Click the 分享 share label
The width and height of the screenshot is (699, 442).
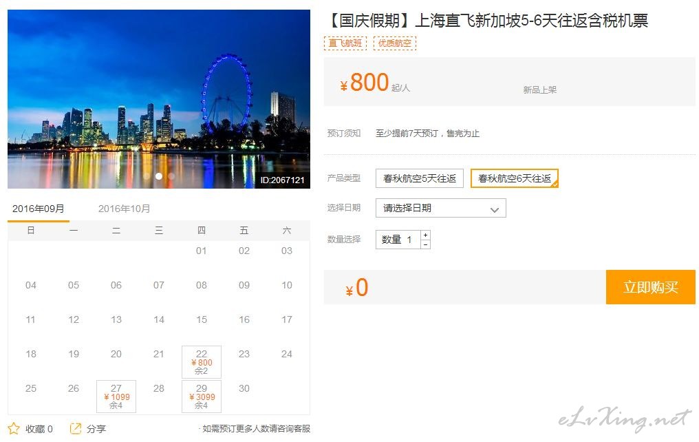[x=96, y=429]
